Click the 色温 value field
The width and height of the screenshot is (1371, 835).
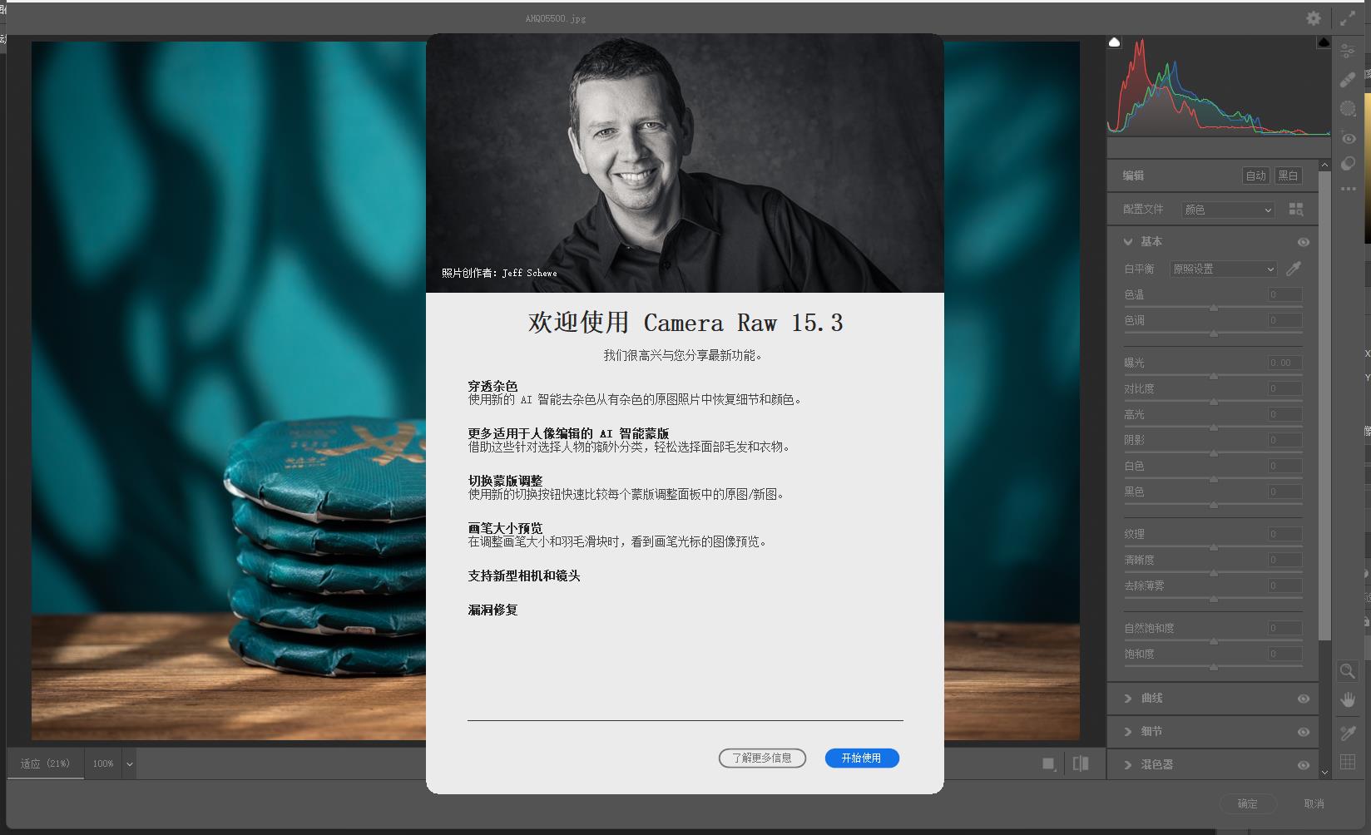[x=1284, y=294]
